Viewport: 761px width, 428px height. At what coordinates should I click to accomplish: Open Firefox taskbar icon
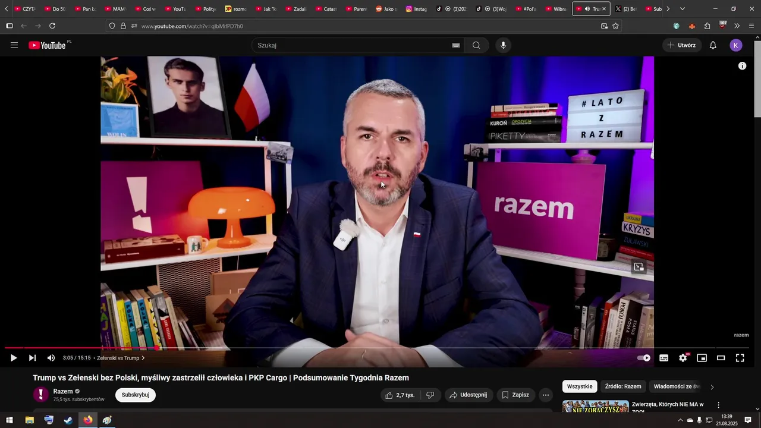click(88, 420)
